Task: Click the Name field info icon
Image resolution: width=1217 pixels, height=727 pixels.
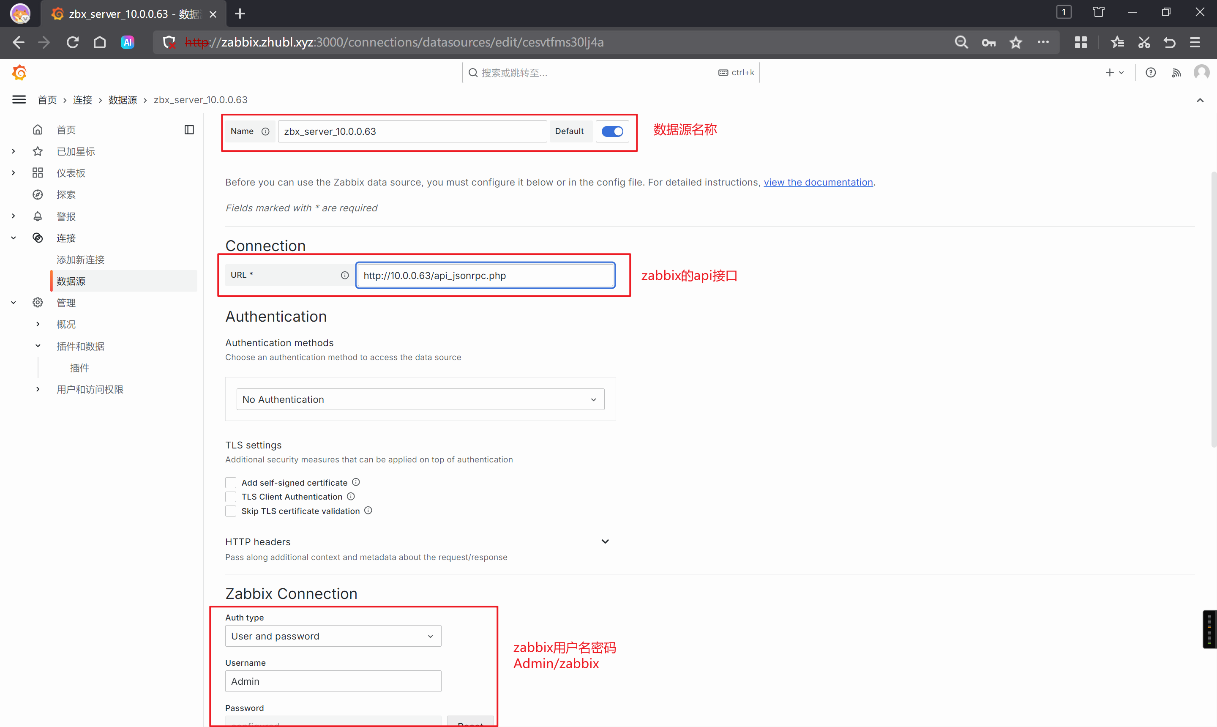Action: [265, 131]
